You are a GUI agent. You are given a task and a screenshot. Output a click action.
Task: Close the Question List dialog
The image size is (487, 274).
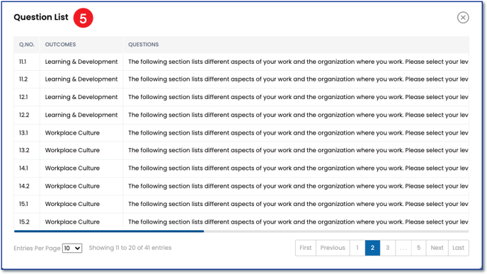tap(463, 18)
